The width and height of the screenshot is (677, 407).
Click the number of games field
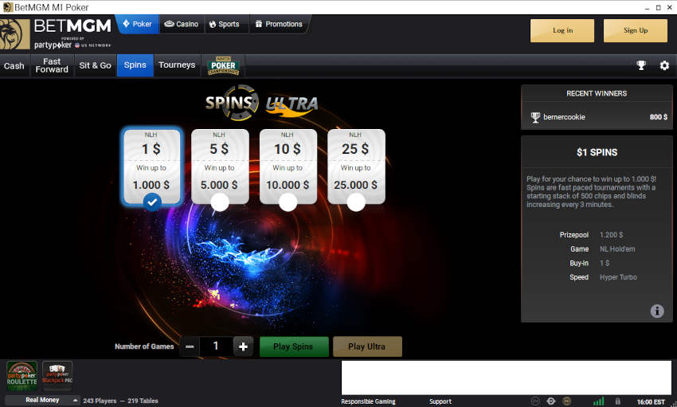coord(216,346)
